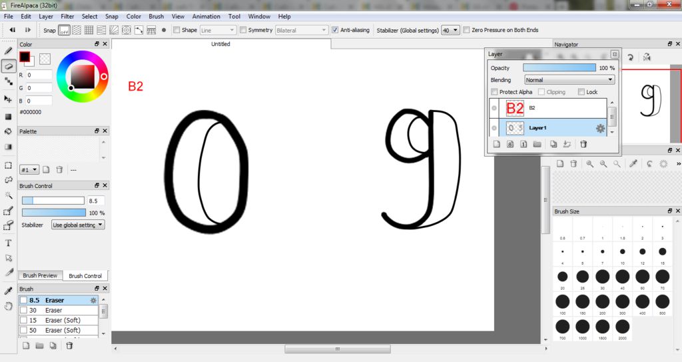
Task: Open the Layer menu
Action: click(46, 17)
